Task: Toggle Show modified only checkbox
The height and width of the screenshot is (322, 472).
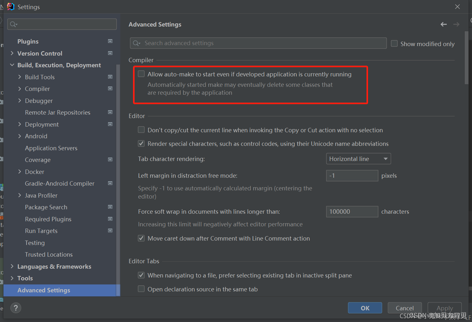Action: (394, 44)
